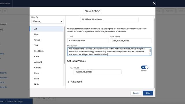Viewport: 185px width, 104px height.
Task: Select the Users category
Action: point(47,34)
